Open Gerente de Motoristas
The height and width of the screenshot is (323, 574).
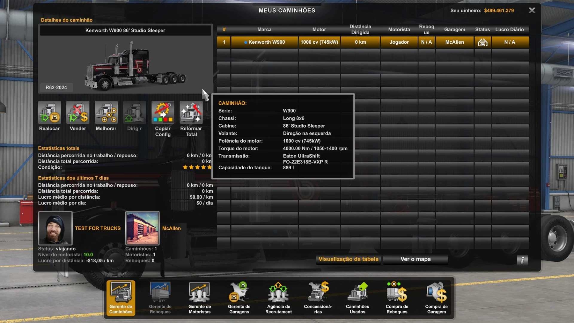pos(200,298)
